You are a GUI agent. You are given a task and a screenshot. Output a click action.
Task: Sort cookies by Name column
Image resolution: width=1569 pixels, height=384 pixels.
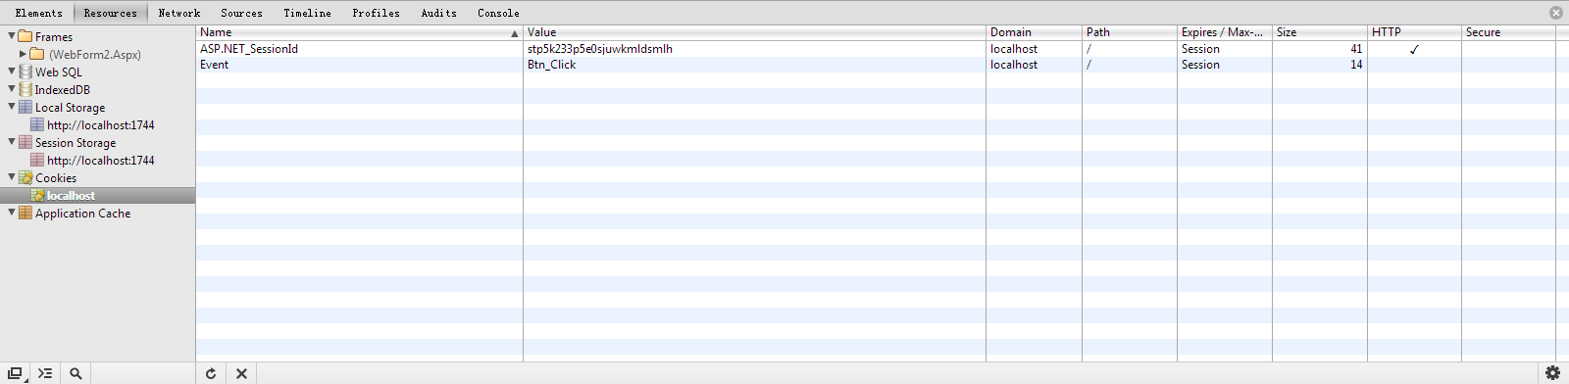pos(359,32)
